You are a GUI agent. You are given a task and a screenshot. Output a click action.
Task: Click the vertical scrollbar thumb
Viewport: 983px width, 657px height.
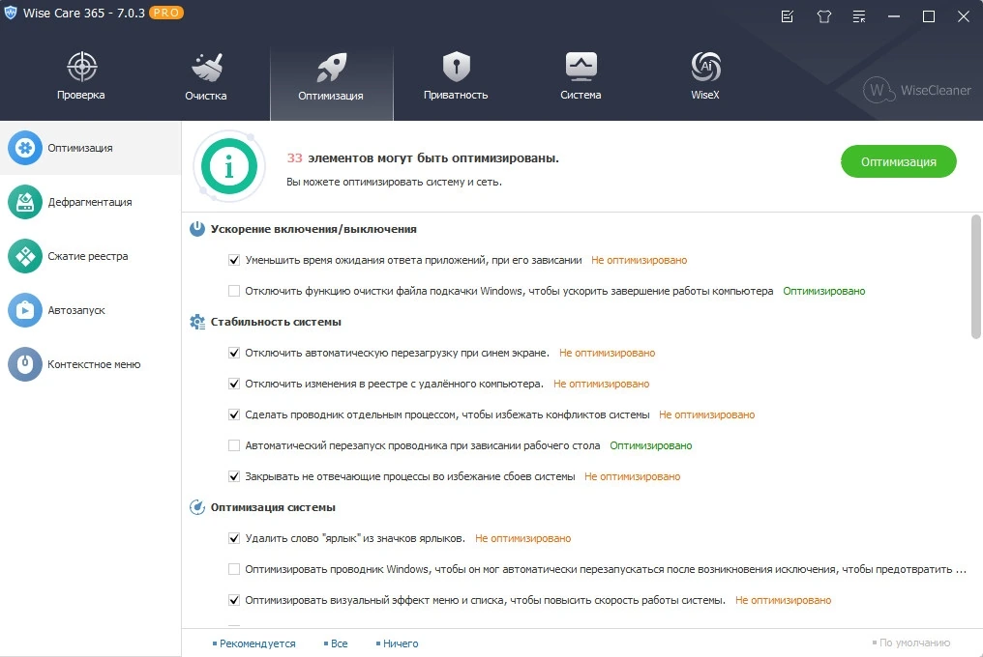975,276
